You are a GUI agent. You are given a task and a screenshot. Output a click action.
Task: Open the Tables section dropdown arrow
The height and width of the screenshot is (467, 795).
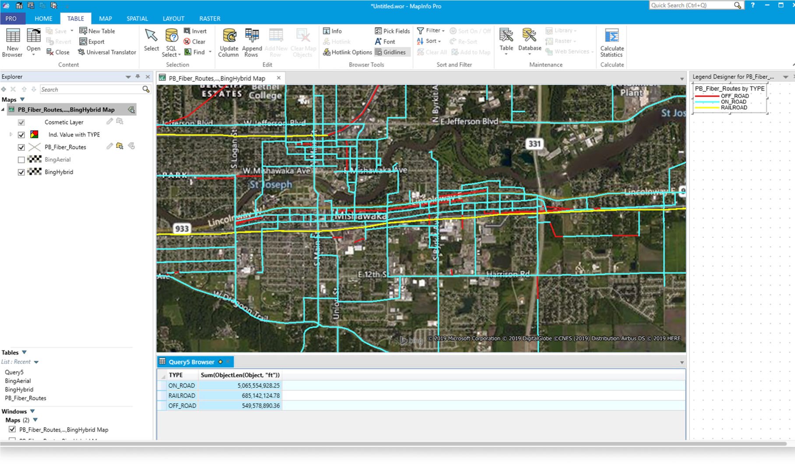[x=25, y=352]
